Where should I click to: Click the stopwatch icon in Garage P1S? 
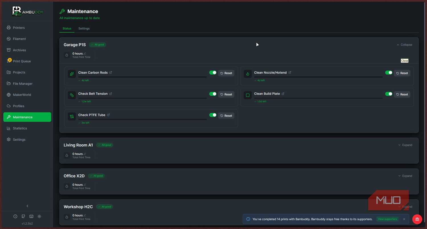67,55
